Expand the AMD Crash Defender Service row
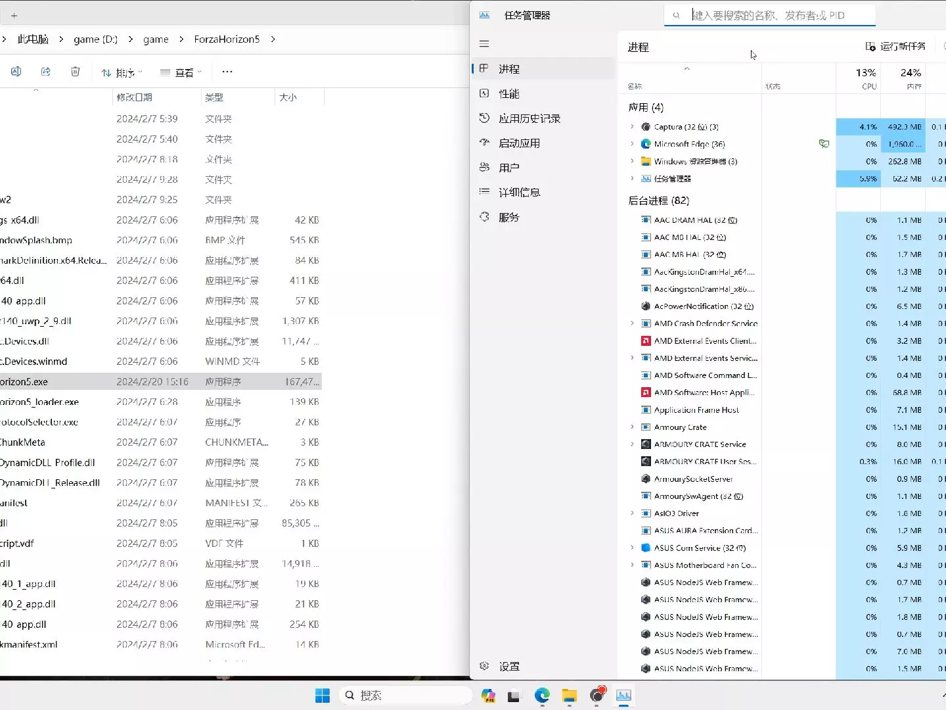The width and height of the screenshot is (946, 710). [x=632, y=323]
